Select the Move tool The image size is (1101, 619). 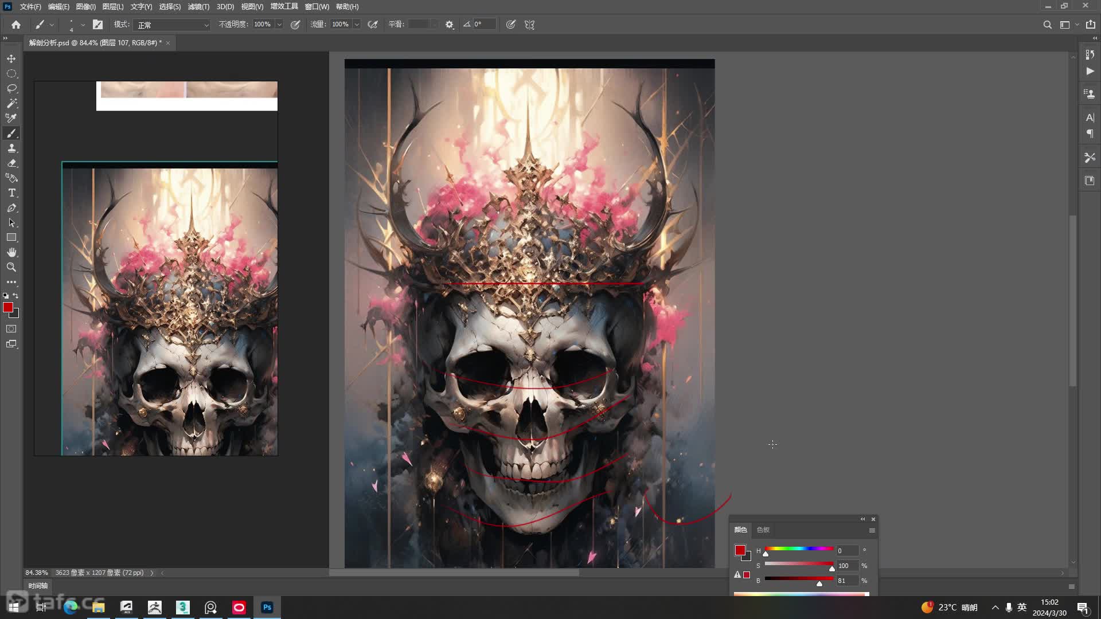click(11, 59)
